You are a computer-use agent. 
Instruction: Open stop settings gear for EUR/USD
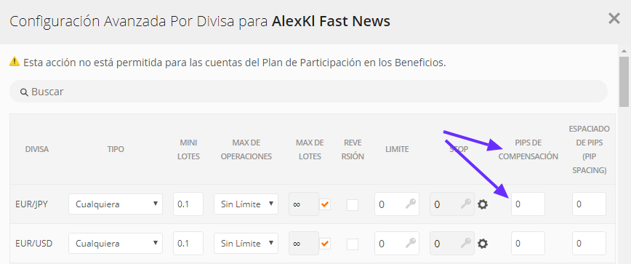click(x=483, y=244)
